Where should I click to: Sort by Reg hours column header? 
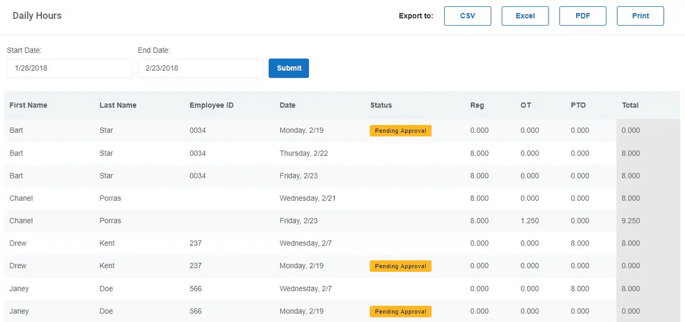pos(477,105)
